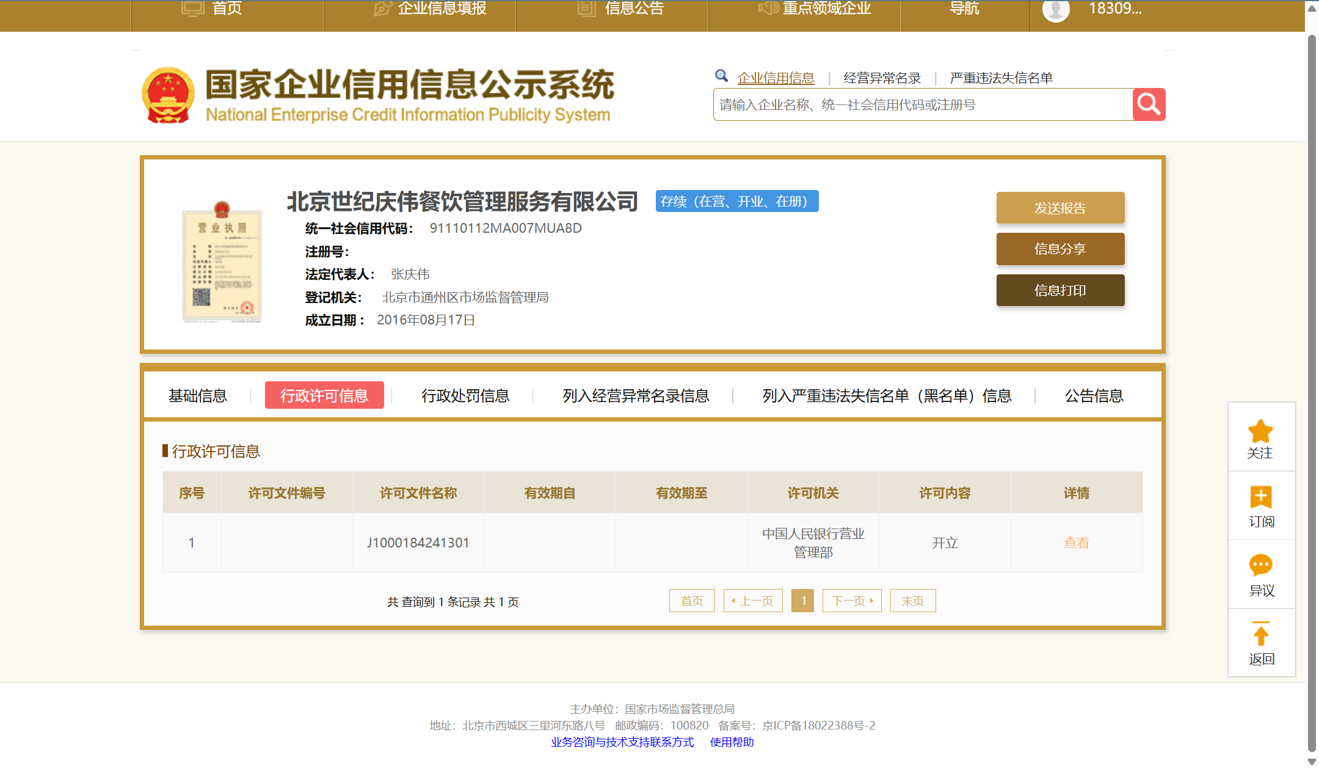The width and height of the screenshot is (1319, 768).
Task: Select 企业信息用信息 search category link
Action: [776, 78]
